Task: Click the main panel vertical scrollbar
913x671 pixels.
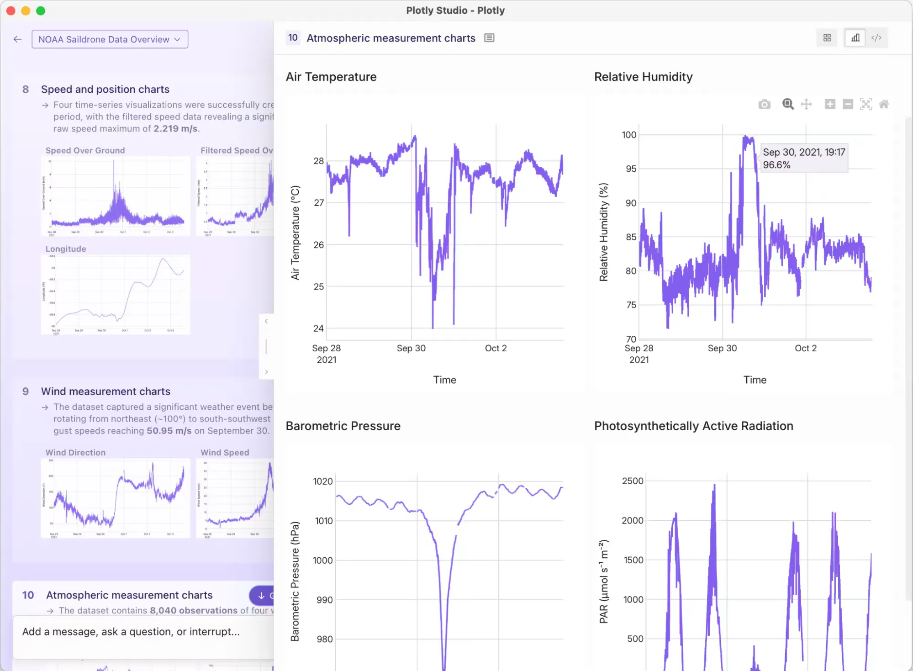Action: point(908,359)
